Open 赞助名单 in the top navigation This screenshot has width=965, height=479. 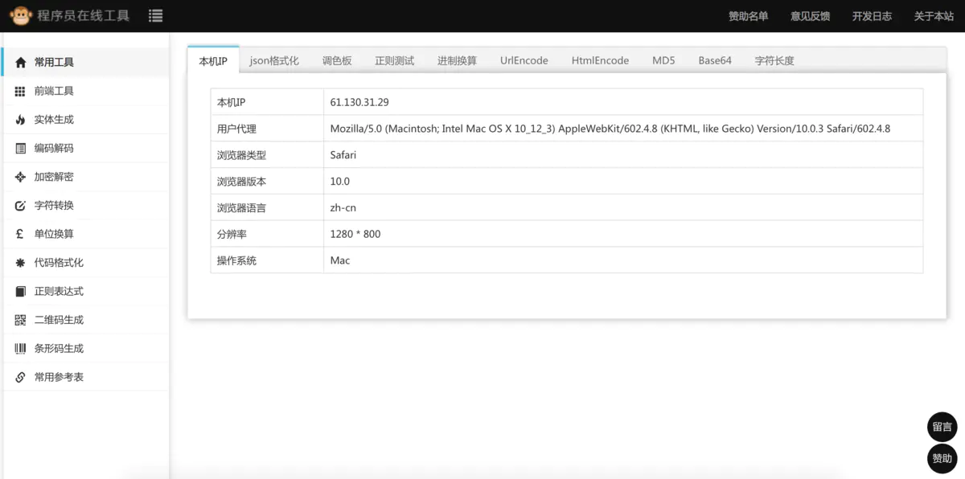pyautogui.click(x=748, y=16)
